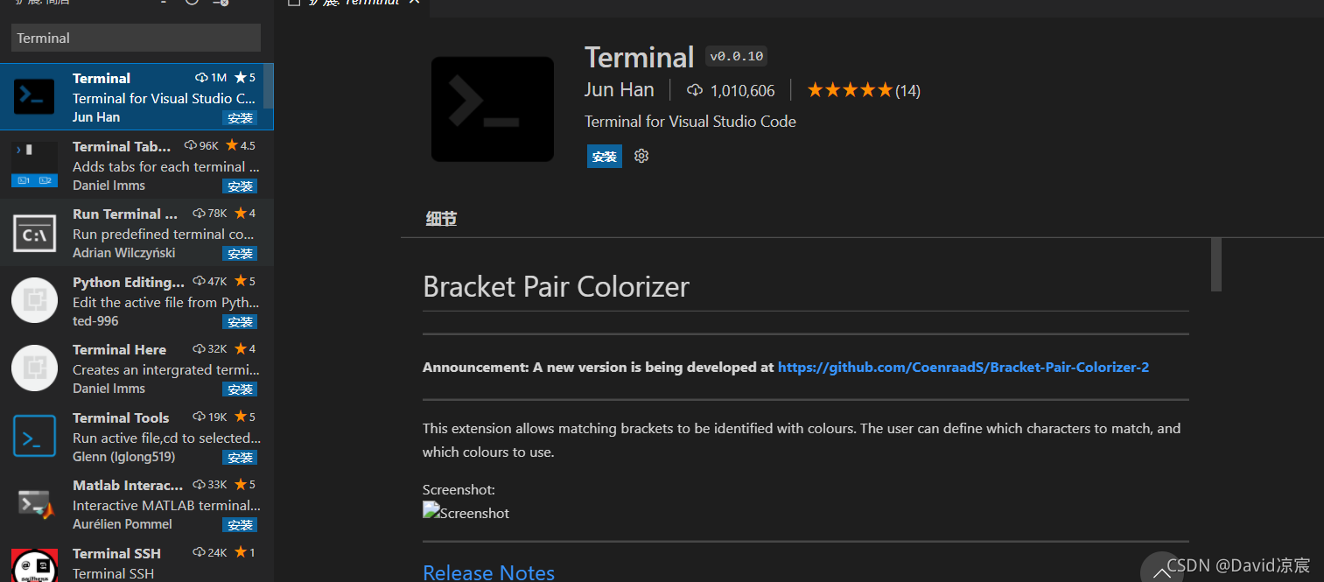
Task: Click author Adrian Wilczyński in list
Action: tap(123, 253)
